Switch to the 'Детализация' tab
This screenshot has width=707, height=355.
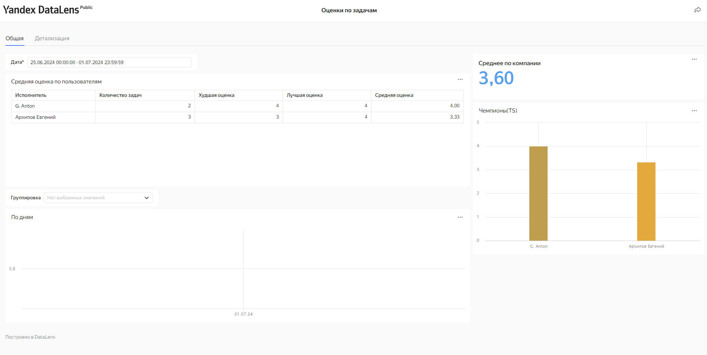click(x=52, y=38)
